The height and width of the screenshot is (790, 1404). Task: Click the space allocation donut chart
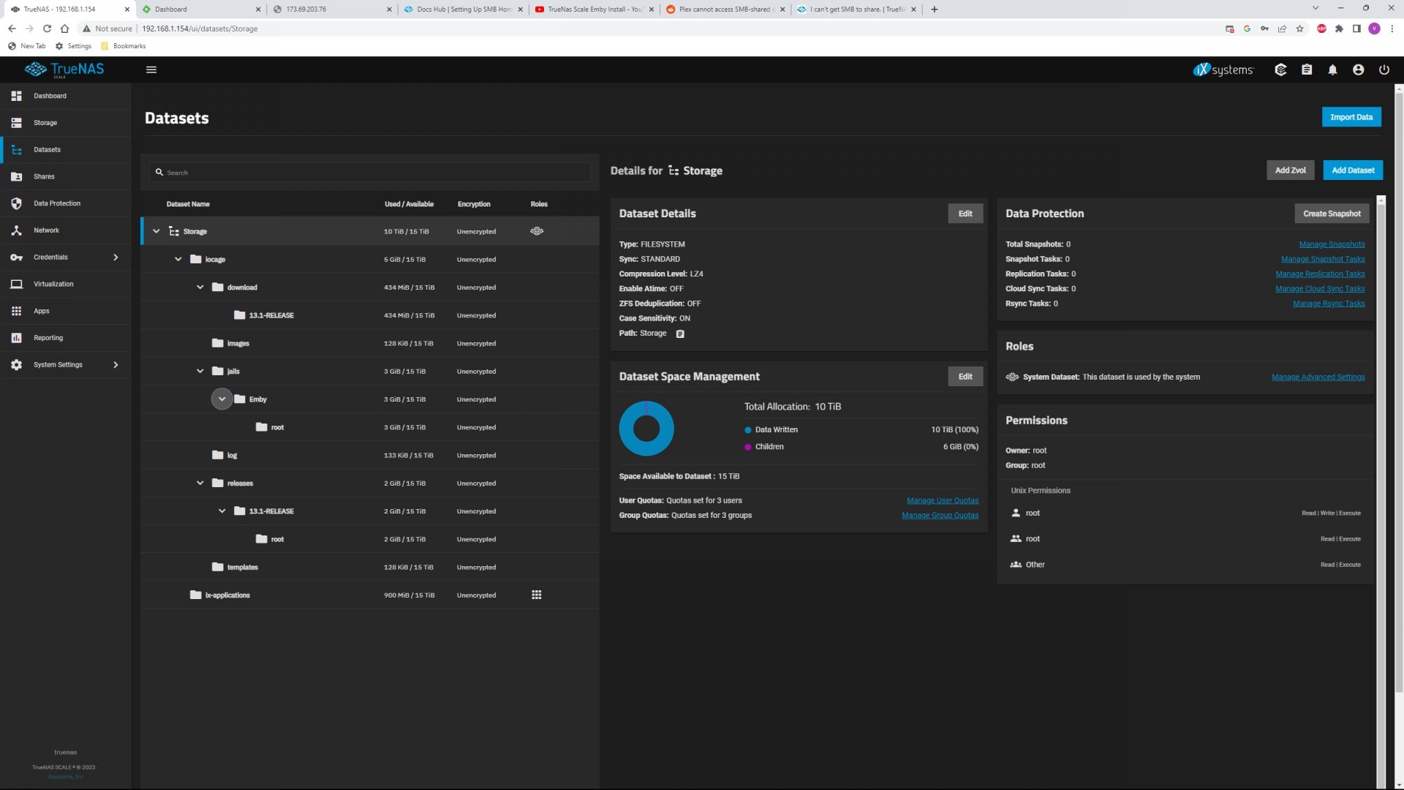point(646,429)
